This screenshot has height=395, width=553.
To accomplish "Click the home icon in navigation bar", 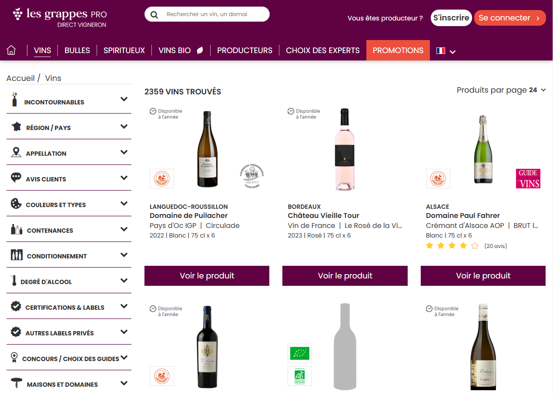I will click(11, 50).
